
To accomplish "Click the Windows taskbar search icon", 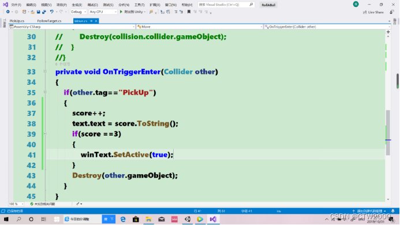I will (x=19, y=219).
